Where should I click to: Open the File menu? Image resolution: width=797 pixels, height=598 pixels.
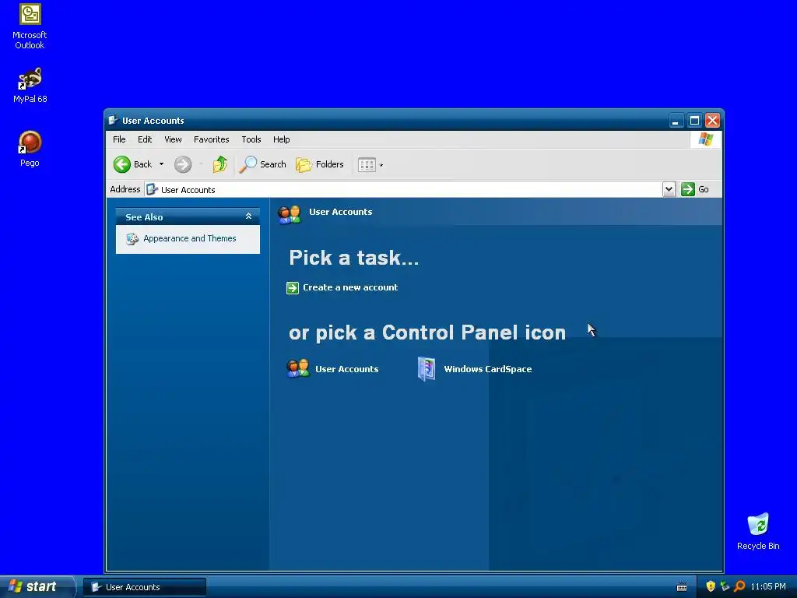pos(119,139)
